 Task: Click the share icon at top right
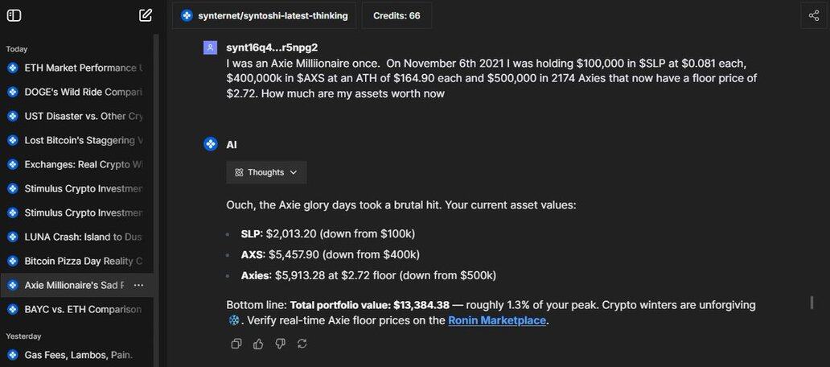[814, 15]
